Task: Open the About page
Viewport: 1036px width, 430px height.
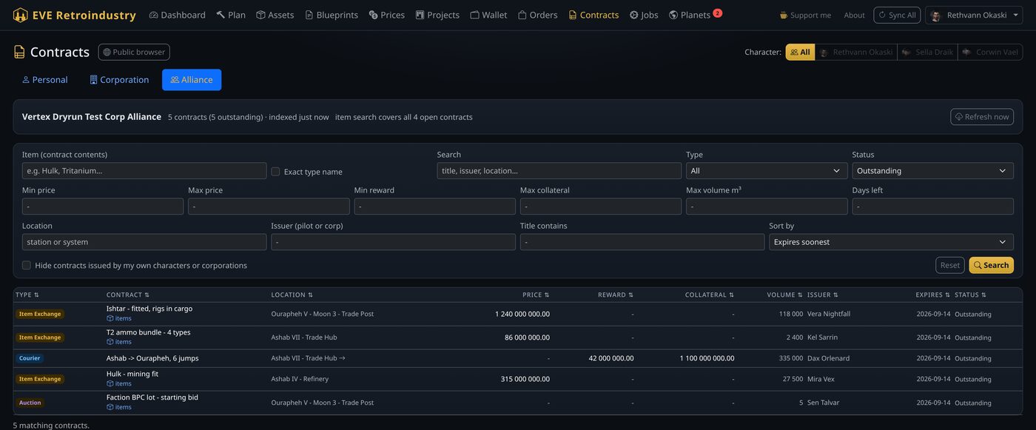Action: point(854,15)
